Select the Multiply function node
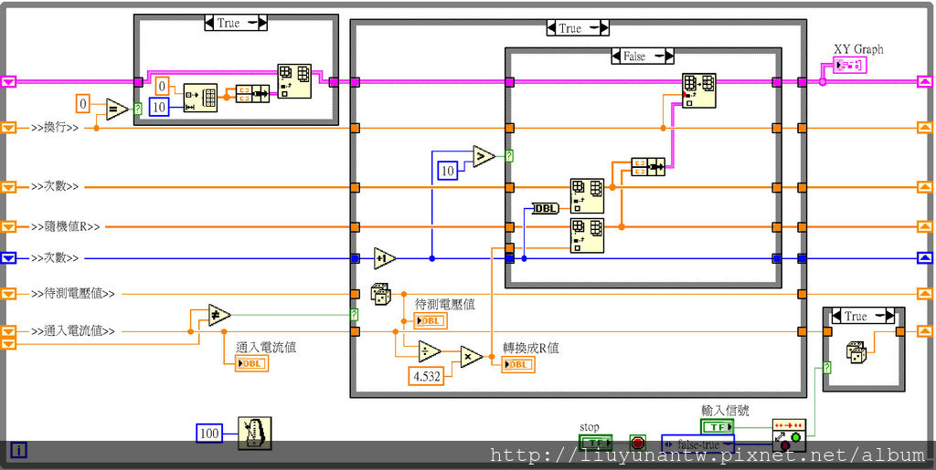The width and height of the screenshot is (936, 470). point(471,356)
